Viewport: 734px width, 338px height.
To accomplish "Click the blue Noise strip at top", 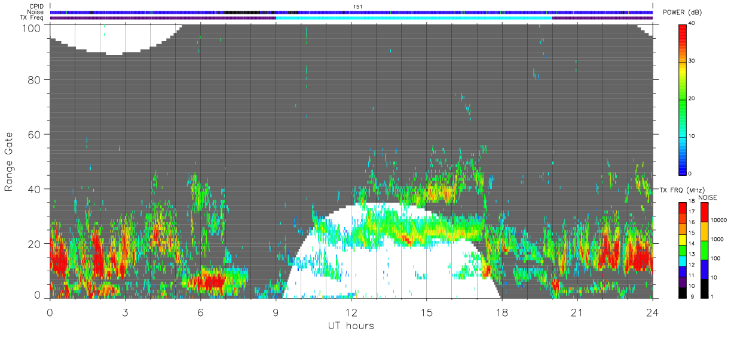I will [x=351, y=12].
